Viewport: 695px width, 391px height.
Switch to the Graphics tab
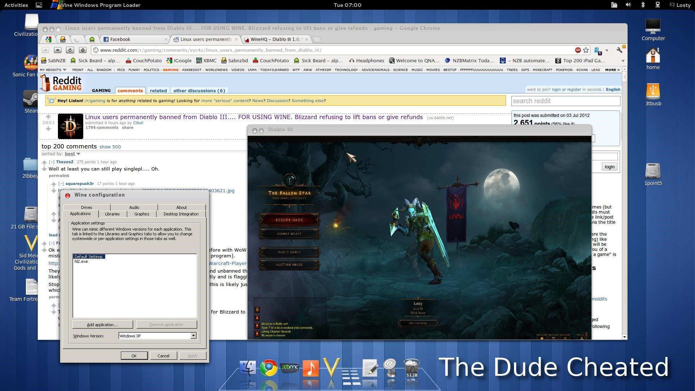[142, 214]
